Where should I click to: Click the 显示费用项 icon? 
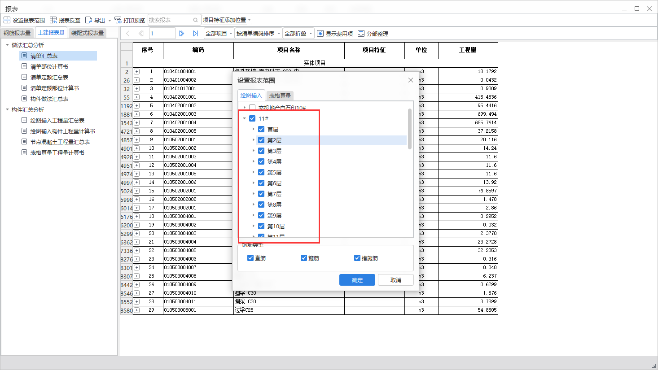coord(320,34)
